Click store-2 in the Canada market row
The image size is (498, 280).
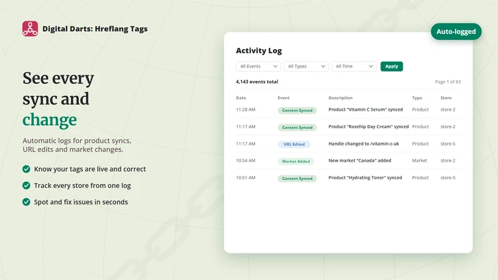(x=448, y=161)
